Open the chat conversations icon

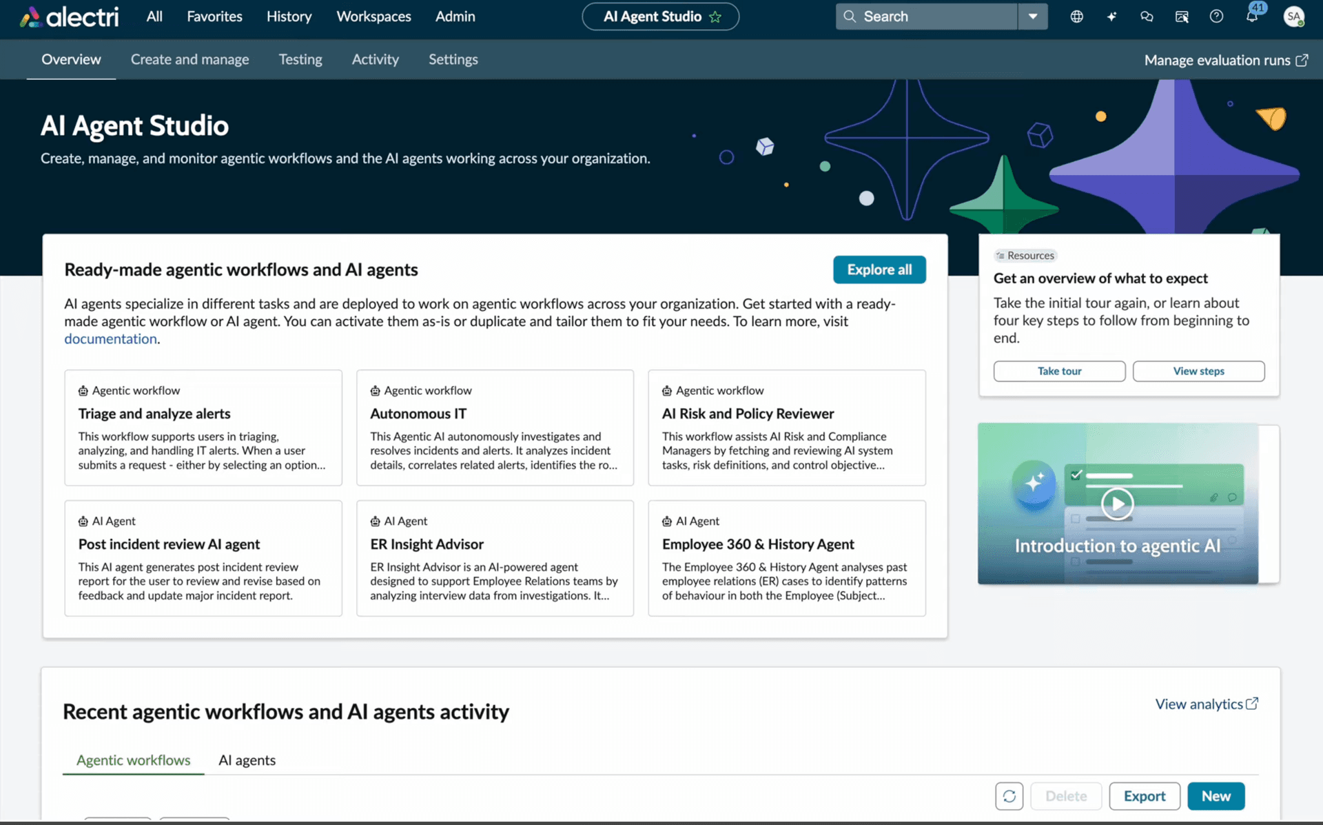click(x=1147, y=16)
